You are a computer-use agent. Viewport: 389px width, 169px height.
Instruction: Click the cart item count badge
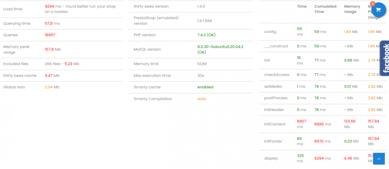coord(373,4)
